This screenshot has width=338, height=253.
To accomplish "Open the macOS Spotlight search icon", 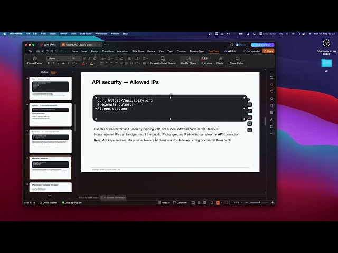I will [x=299, y=34].
